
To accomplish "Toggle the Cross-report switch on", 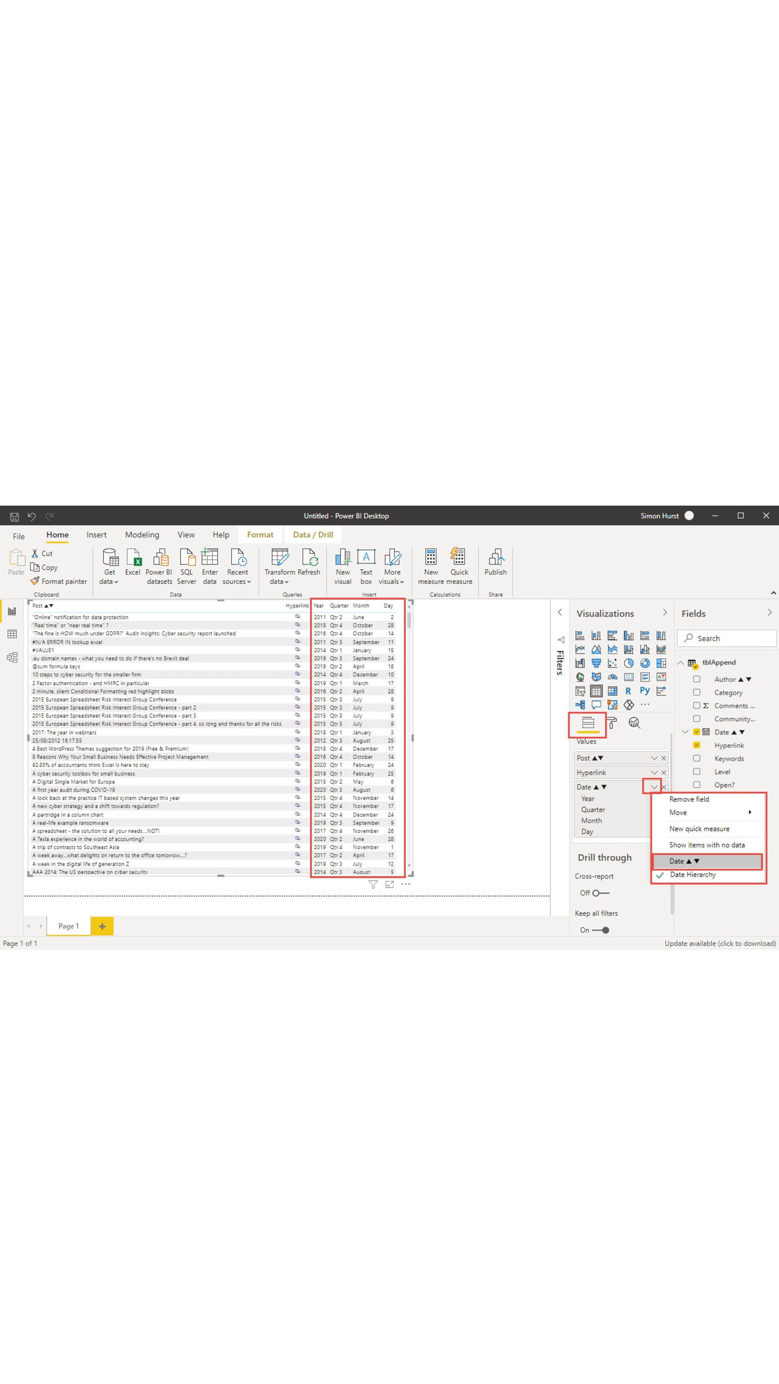I will 599,893.
